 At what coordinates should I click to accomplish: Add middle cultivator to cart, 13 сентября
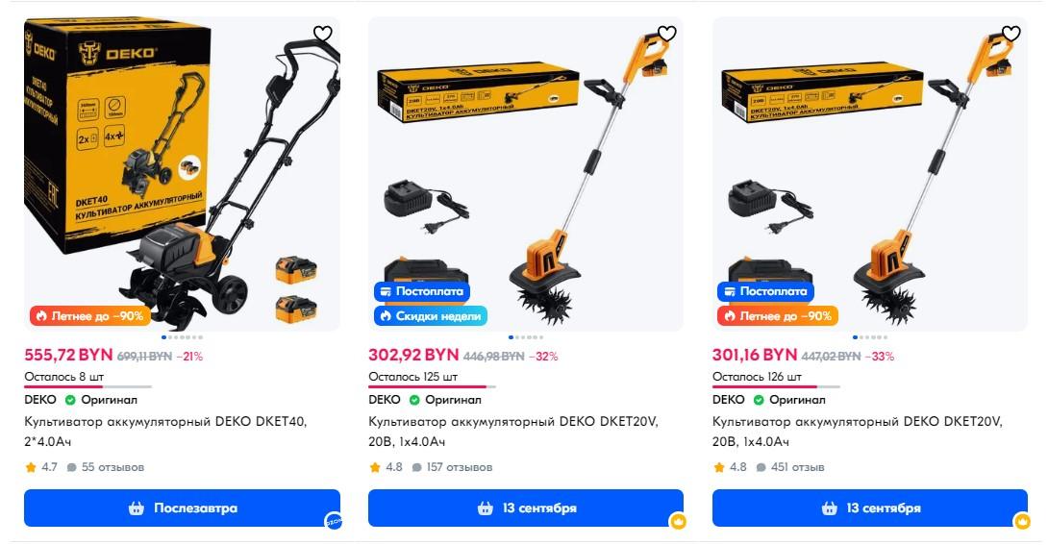point(525,508)
